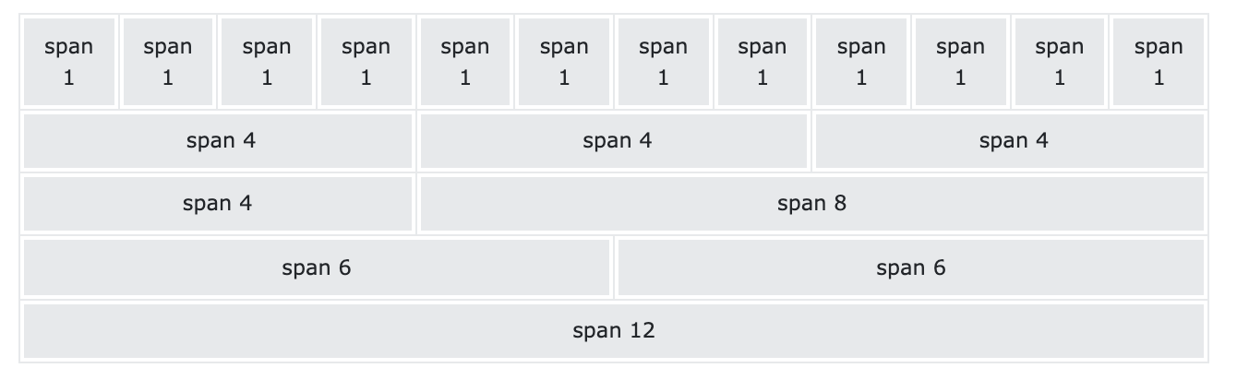Click the seventh span 1 cell from the left

(x=663, y=62)
